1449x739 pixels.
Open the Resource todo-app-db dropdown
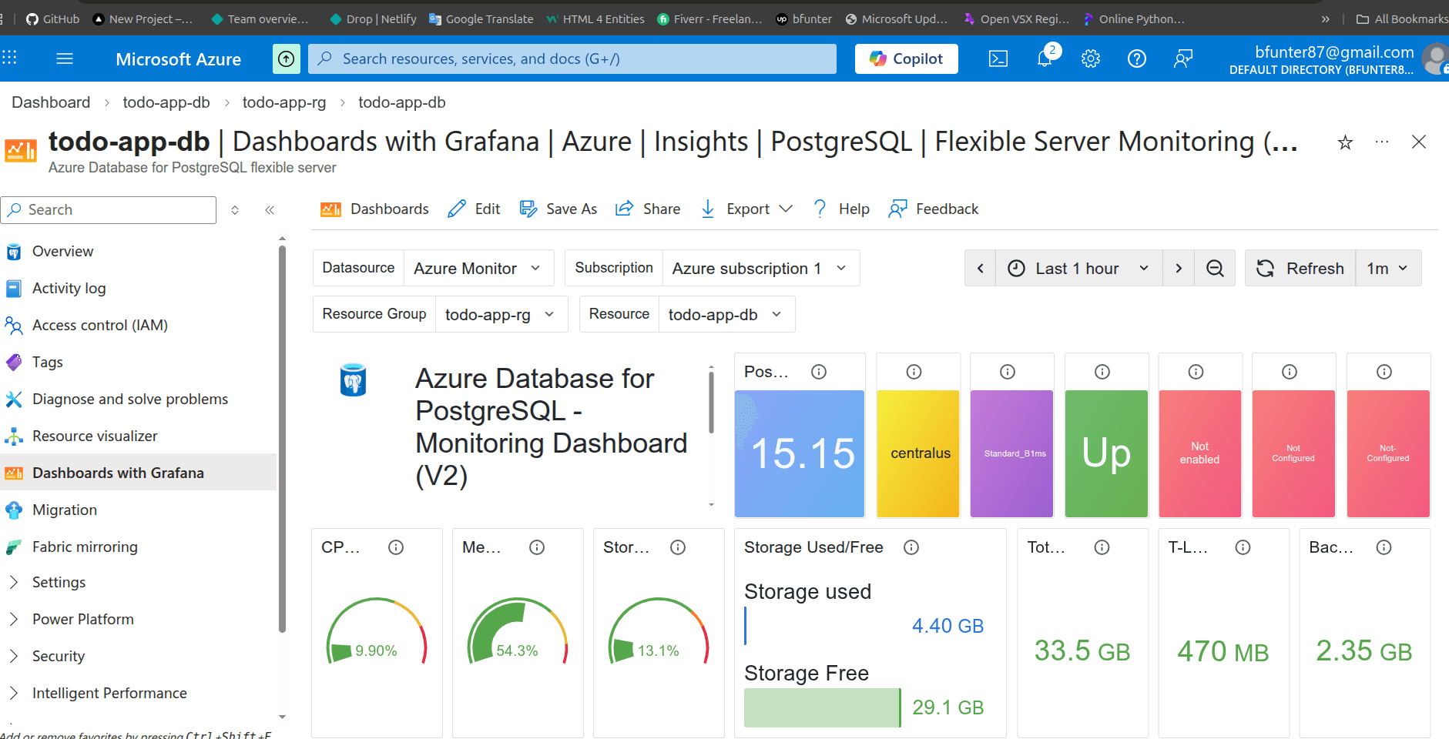726,314
